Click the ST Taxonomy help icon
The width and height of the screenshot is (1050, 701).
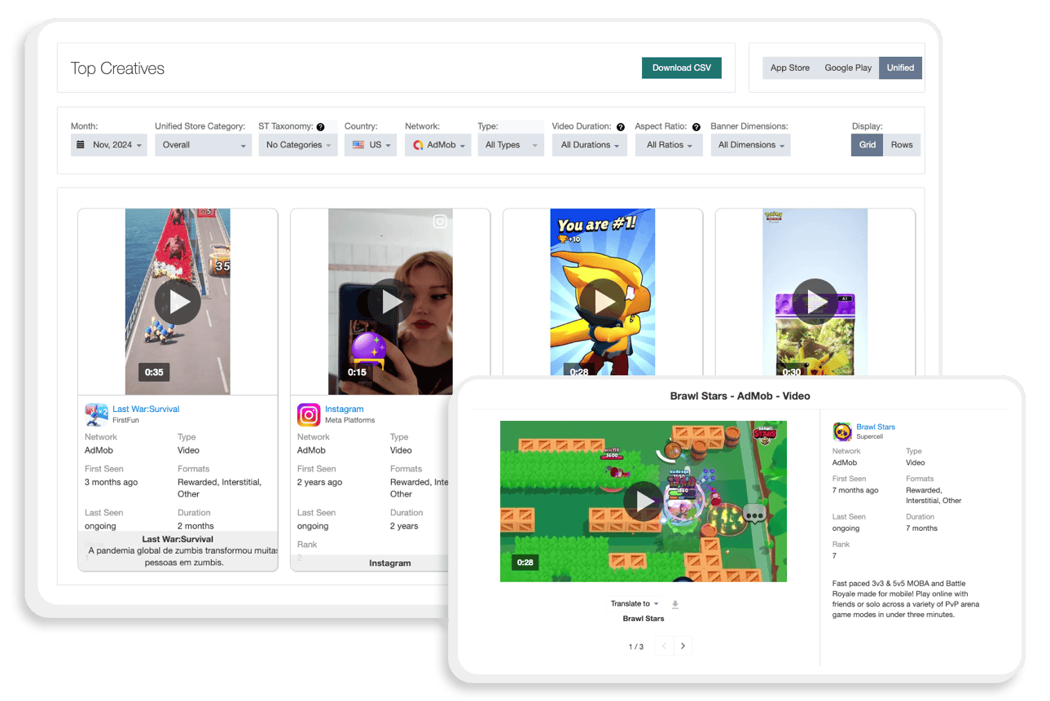[x=320, y=127]
